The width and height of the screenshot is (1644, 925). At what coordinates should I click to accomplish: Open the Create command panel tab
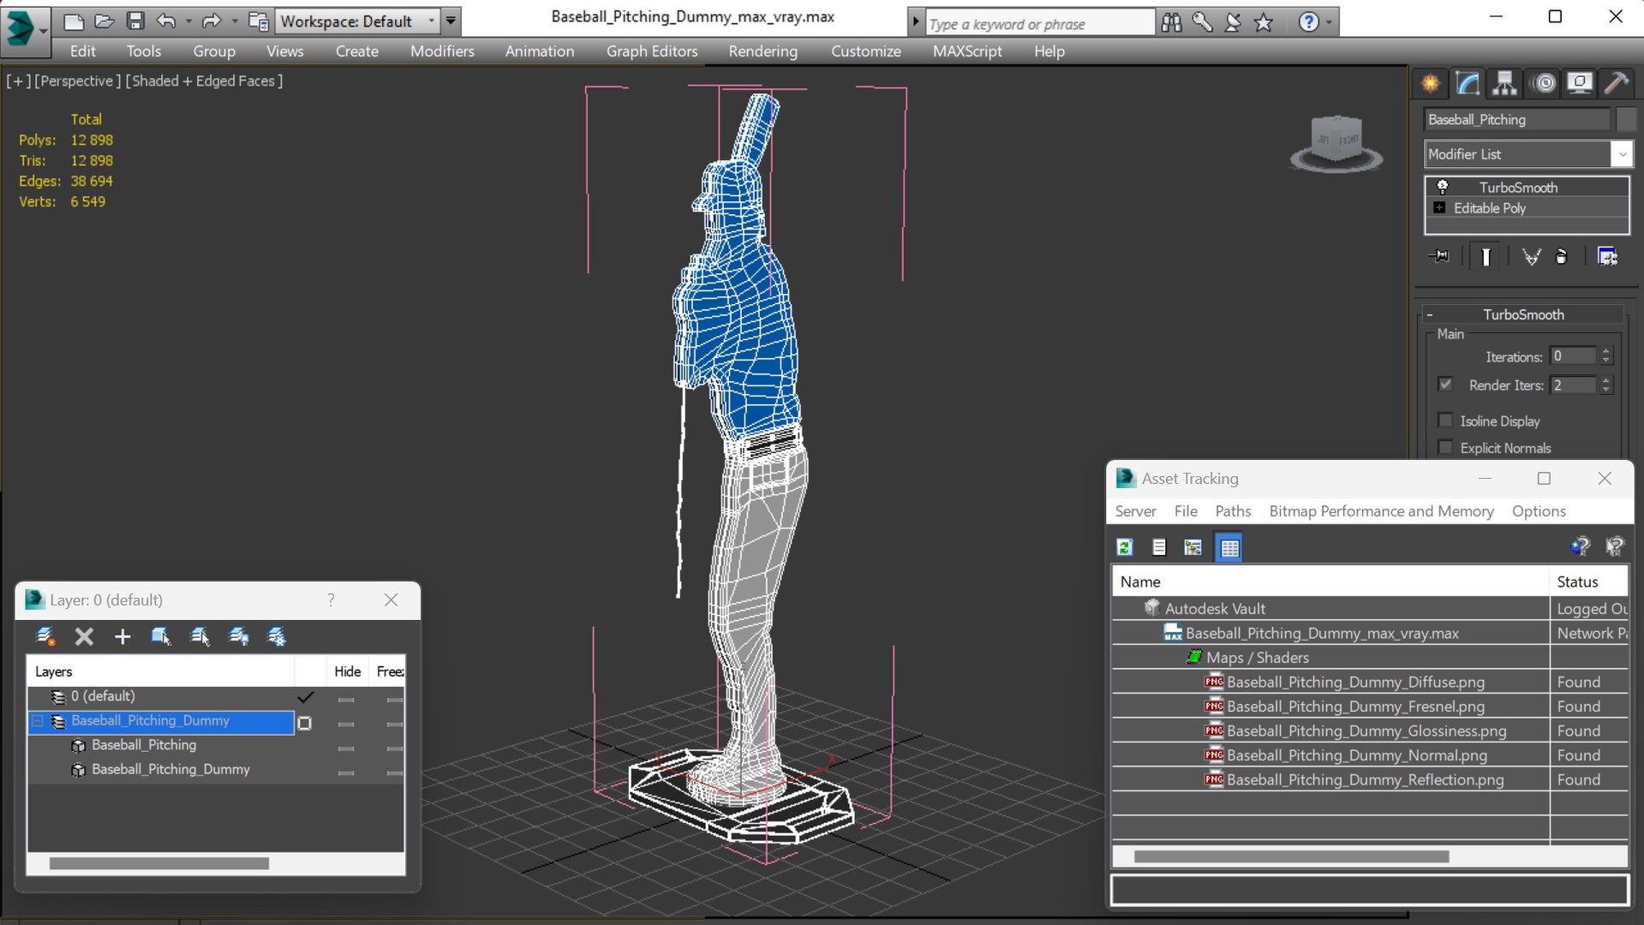(x=1431, y=83)
